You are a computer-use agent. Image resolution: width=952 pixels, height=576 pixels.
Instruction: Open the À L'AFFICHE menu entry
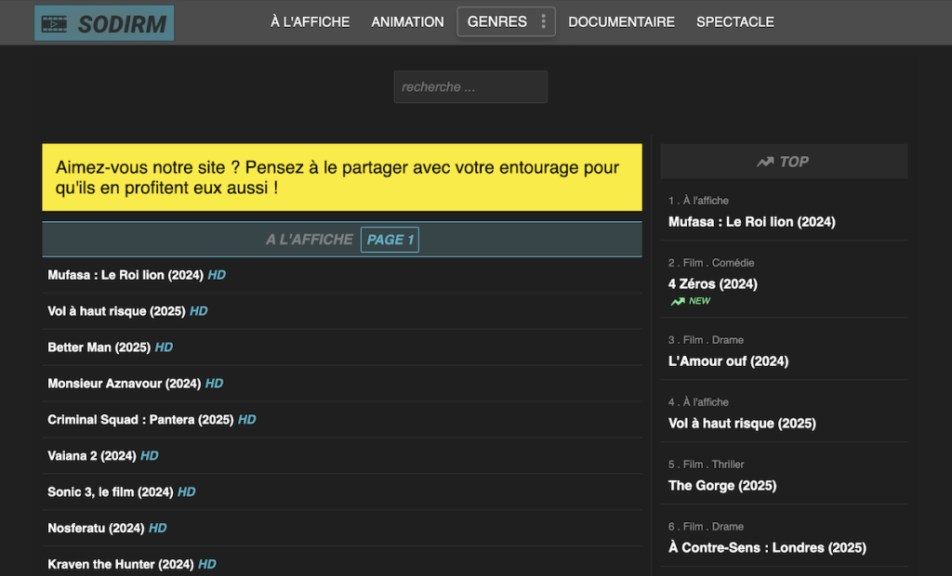[x=310, y=21]
